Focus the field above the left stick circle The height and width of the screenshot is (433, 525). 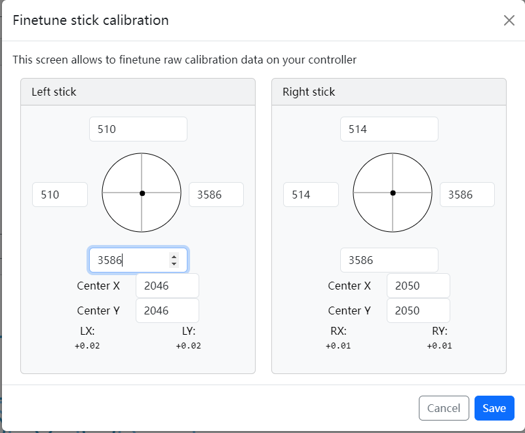click(138, 129)
